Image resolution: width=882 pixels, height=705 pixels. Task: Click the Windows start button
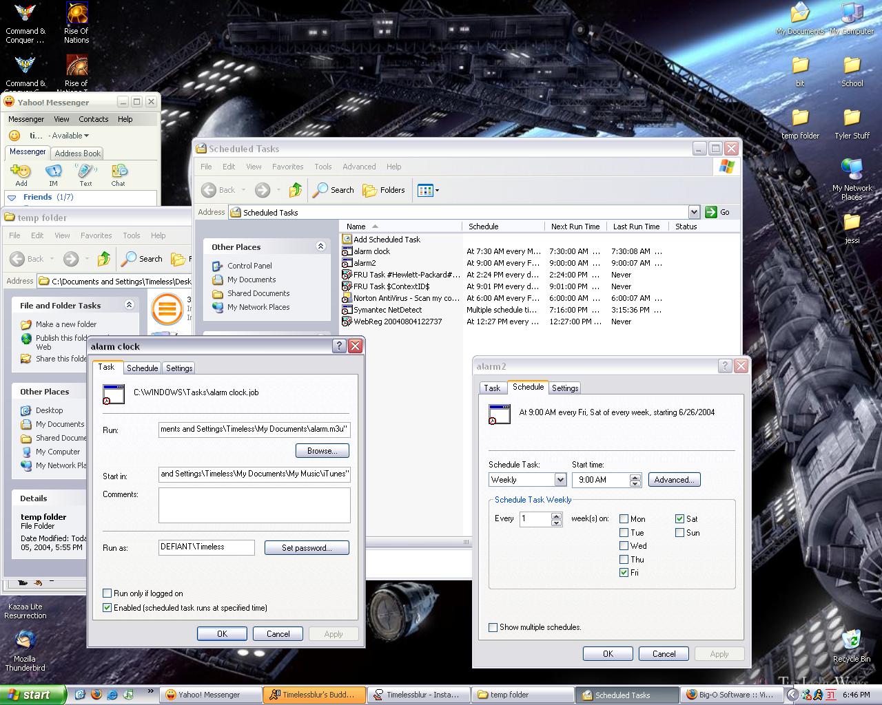pyautogui.click(x=32, y=695)
